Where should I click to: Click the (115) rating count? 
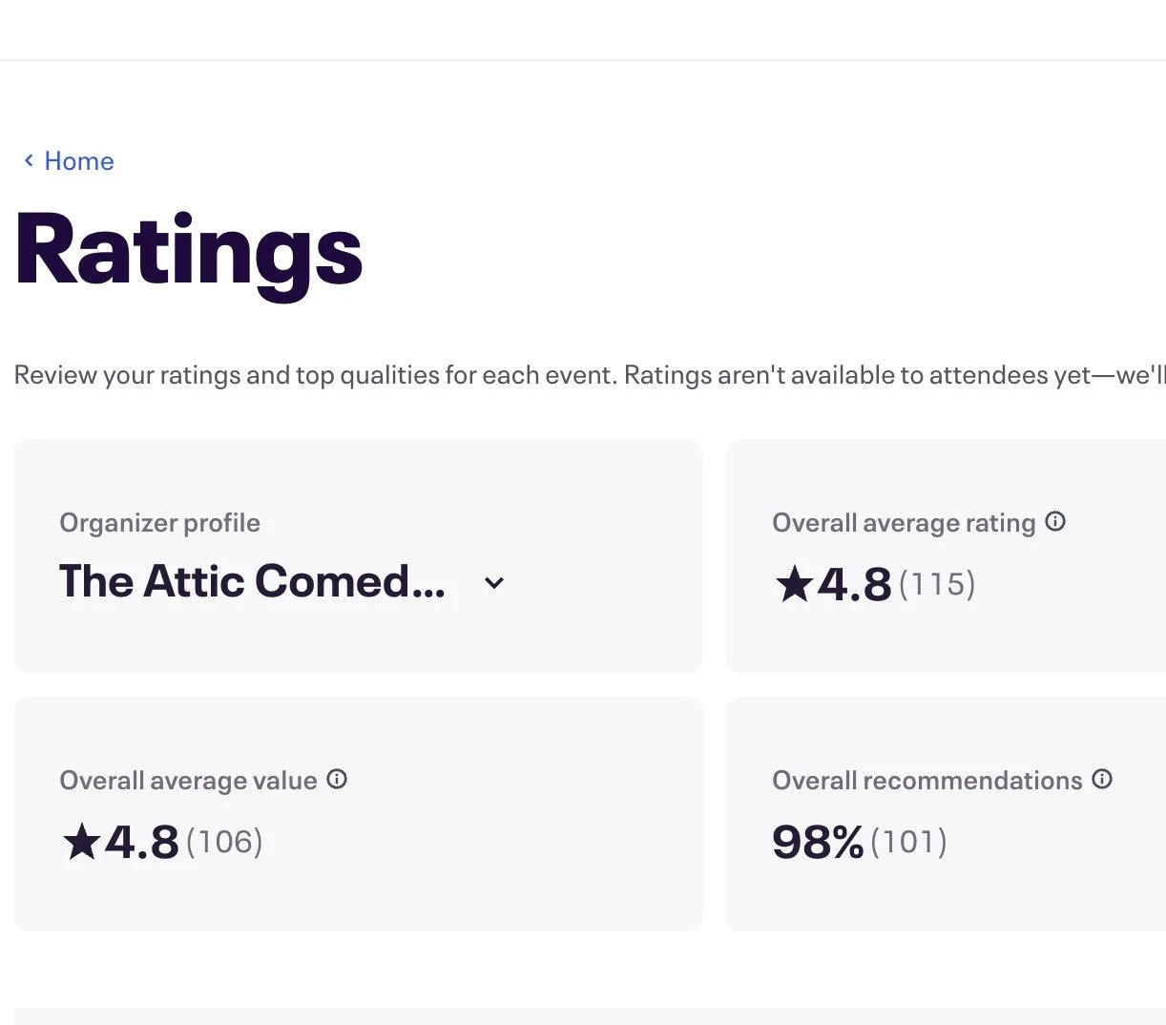click(937, 584)
